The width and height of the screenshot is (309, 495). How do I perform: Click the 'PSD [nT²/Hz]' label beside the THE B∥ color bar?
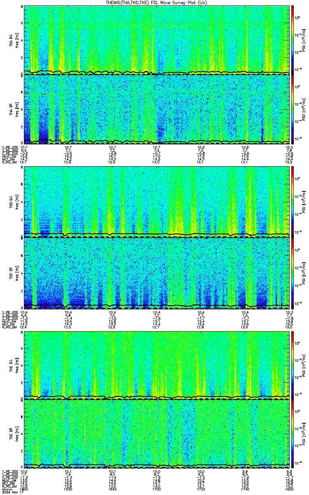tap(304, 435)
